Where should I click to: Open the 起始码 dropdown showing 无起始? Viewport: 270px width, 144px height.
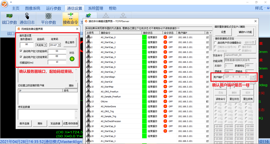pos(41,45)
